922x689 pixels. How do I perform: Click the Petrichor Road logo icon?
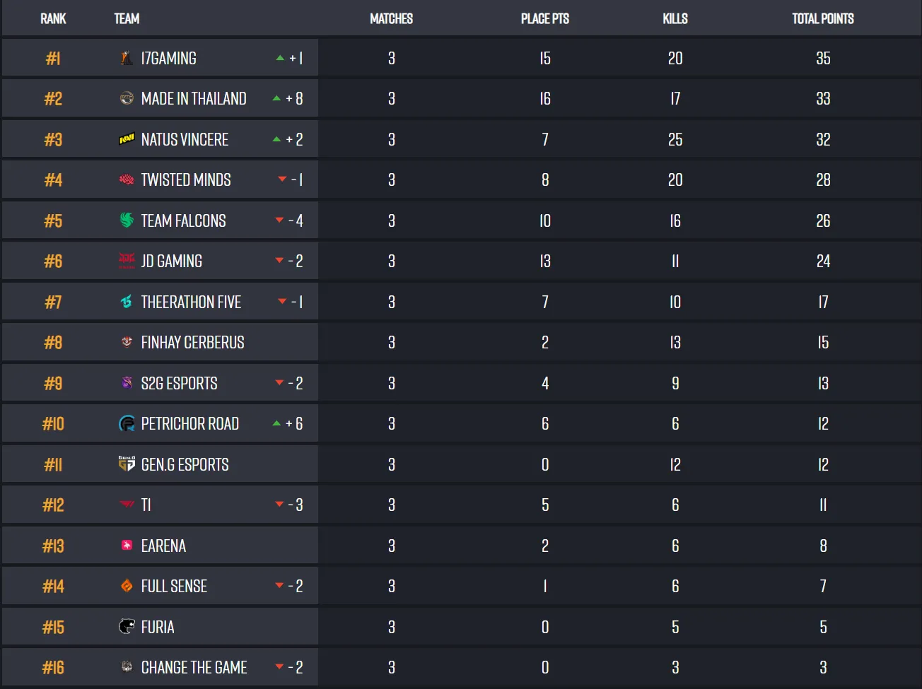click(x=127, y=424)
